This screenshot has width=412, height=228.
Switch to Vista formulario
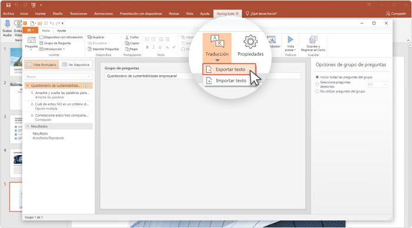pos(42,65)
